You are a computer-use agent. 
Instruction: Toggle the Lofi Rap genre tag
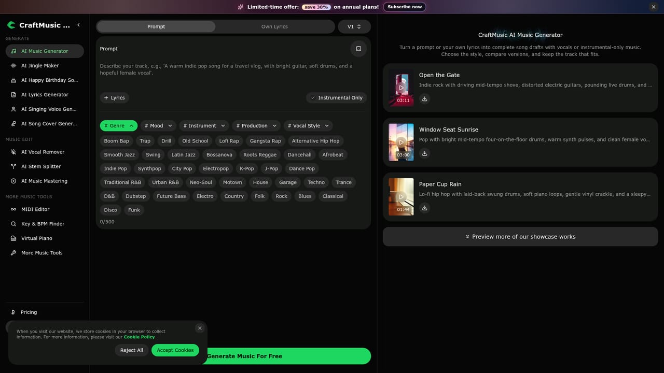[229, 141]
